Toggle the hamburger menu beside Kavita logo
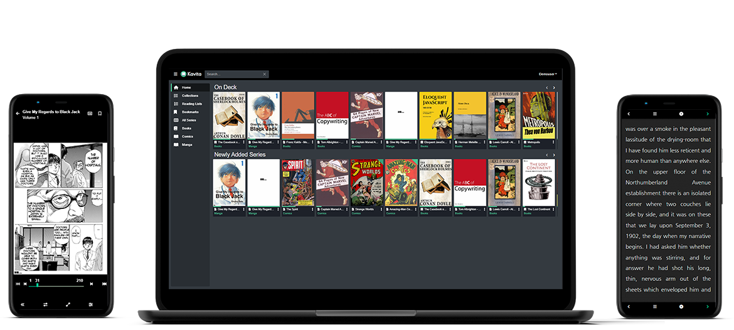 click(176, 74)
